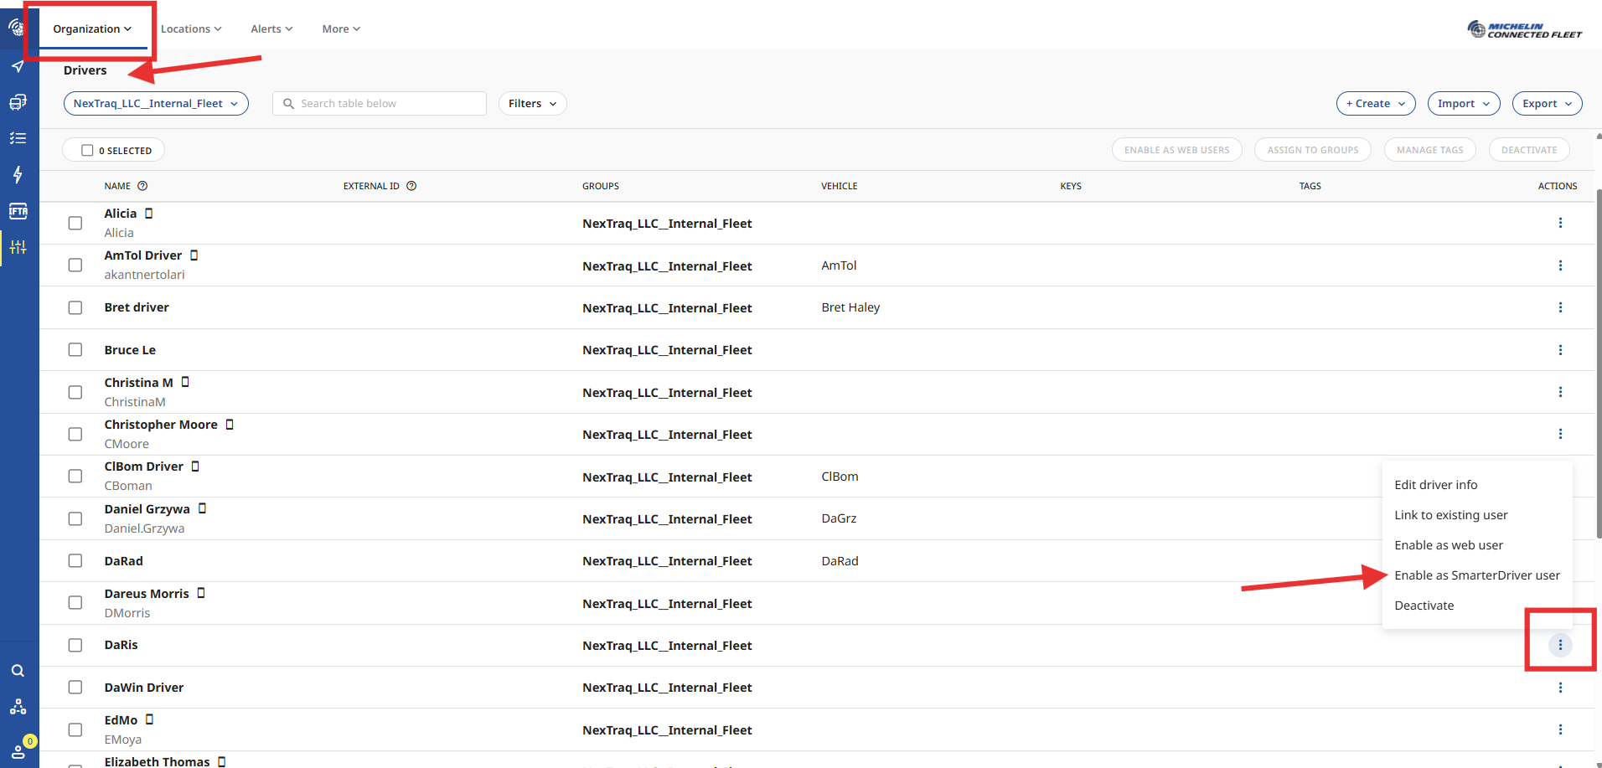Open actions menu for DaWin Driver row
Screen dimensions: 1602x768
1560,688
